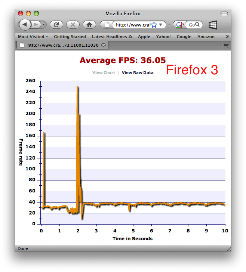Click the page icon in the URL bar
246x272 pixels.
click(107, 25)
